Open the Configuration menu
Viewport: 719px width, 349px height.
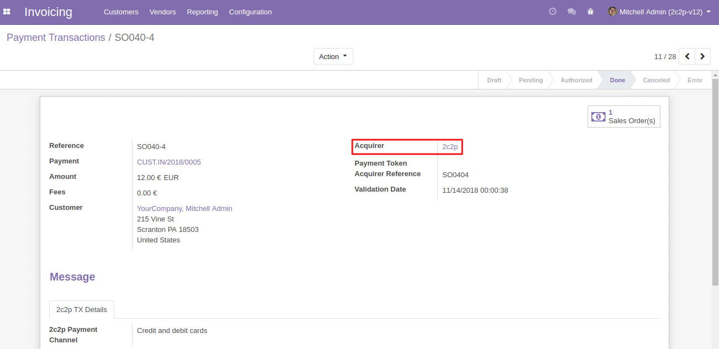[x=250, y=12]
